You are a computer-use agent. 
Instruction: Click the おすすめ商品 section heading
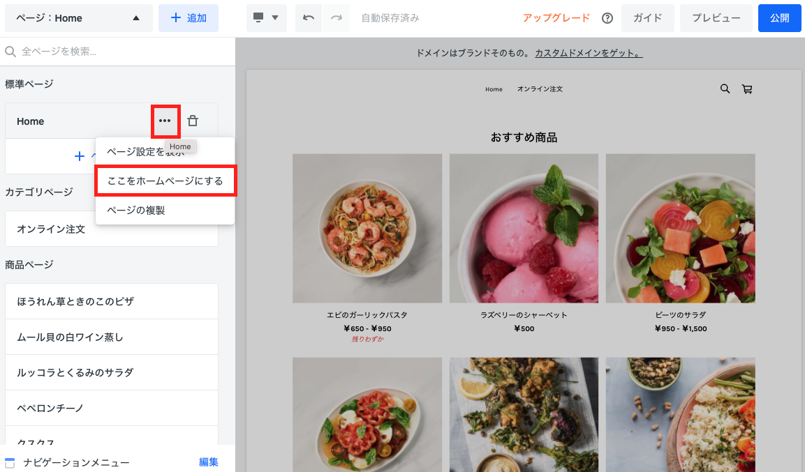click(524, 137)
